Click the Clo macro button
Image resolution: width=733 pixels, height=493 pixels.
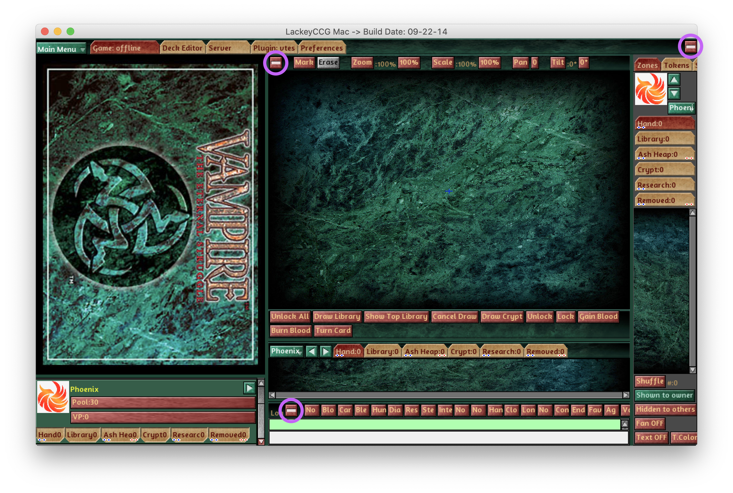[511, 410]
